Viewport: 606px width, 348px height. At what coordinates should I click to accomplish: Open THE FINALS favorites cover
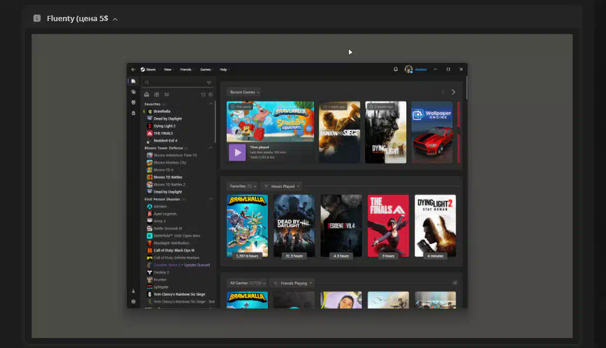click(x=388, y=226)
